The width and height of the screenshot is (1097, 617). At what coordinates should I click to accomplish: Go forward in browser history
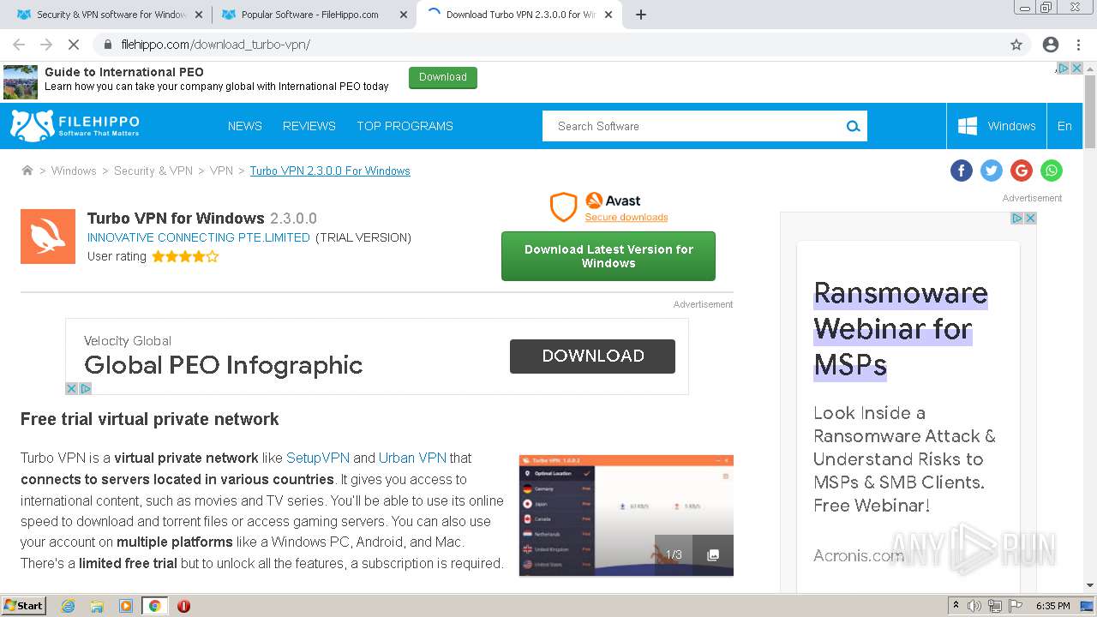click(46, 45)
